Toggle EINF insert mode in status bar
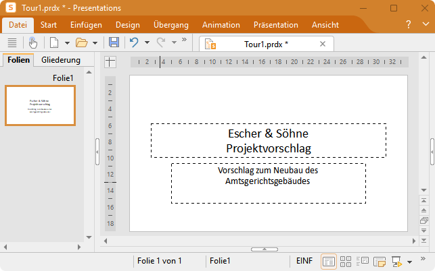Screen dimensions: 435x271 coord(304,261)
